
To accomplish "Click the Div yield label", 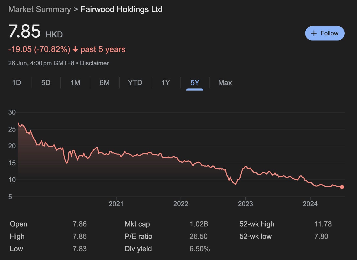I will tap(138, 249).
